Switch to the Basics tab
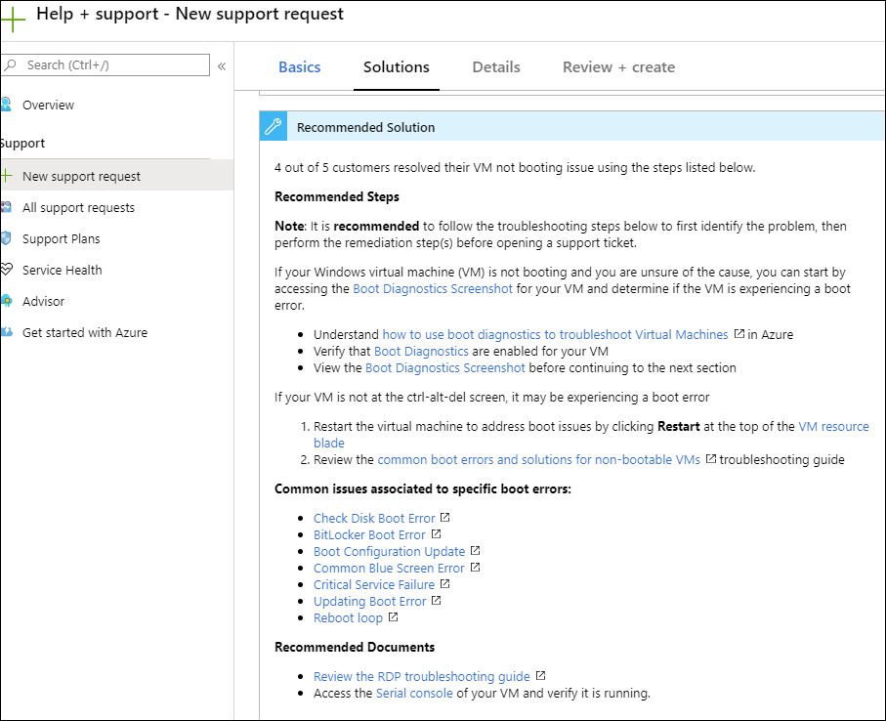 click(299, 66)
